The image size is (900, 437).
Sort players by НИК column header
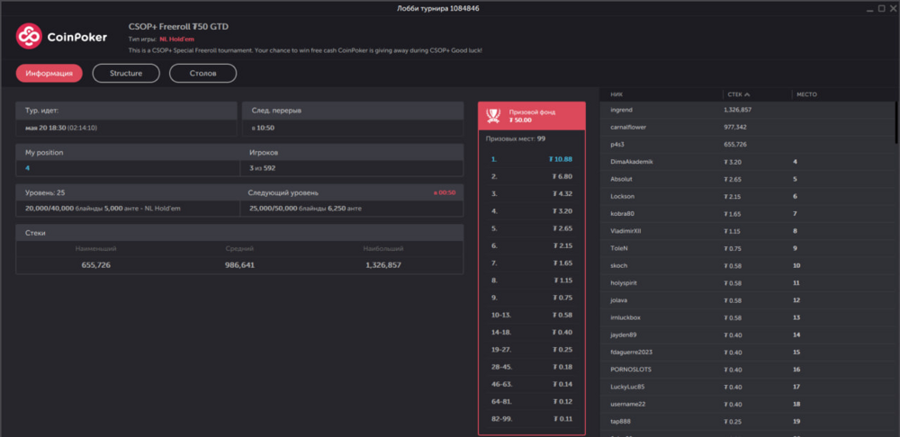point(616,94)
